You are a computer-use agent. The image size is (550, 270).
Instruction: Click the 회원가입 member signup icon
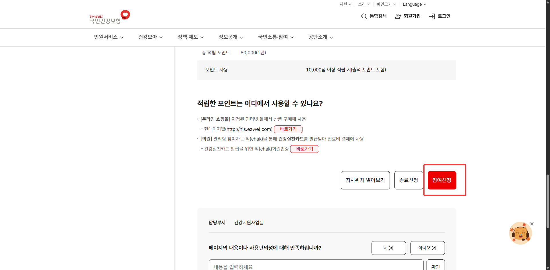398,16
